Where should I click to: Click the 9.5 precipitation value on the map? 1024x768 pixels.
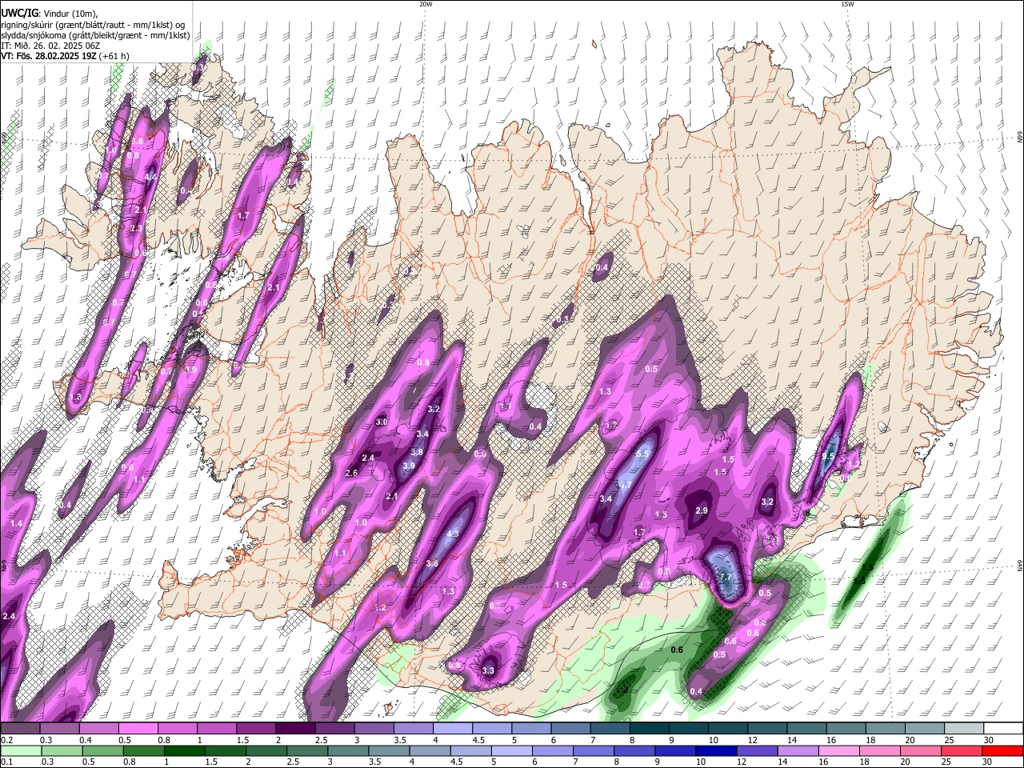[828, 456]
